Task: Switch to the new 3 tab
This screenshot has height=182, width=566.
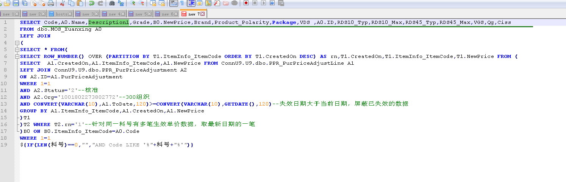Action: (x=86, y=14)
